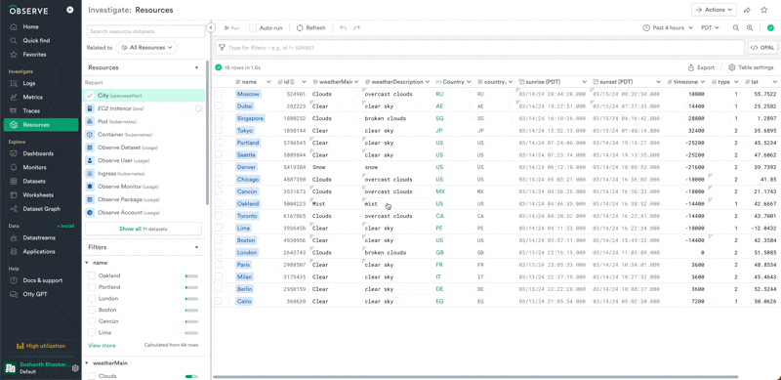Click the Applications icon in sidebar

(14, 252)
